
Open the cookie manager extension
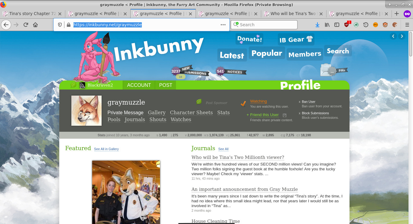tap(395, 25)
